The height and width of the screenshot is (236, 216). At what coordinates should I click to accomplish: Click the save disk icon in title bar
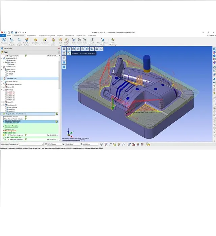click(x=12, y=32)
